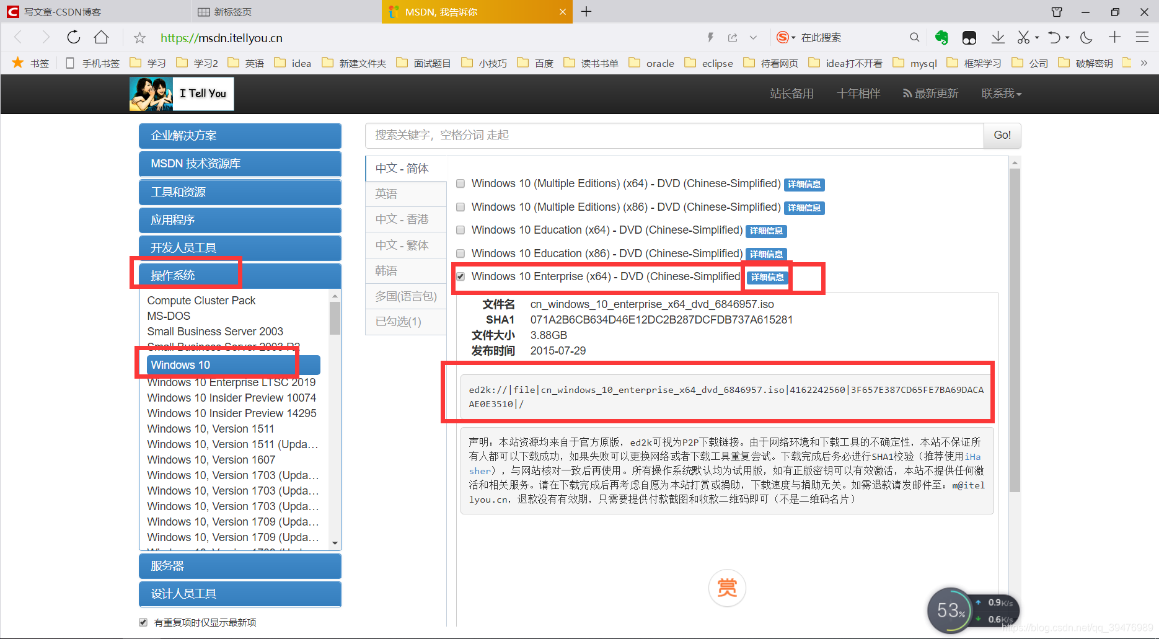Screen dimensions: 1159x639
Task: Click the skin shirt icon in title bar
Action: 1057,12
